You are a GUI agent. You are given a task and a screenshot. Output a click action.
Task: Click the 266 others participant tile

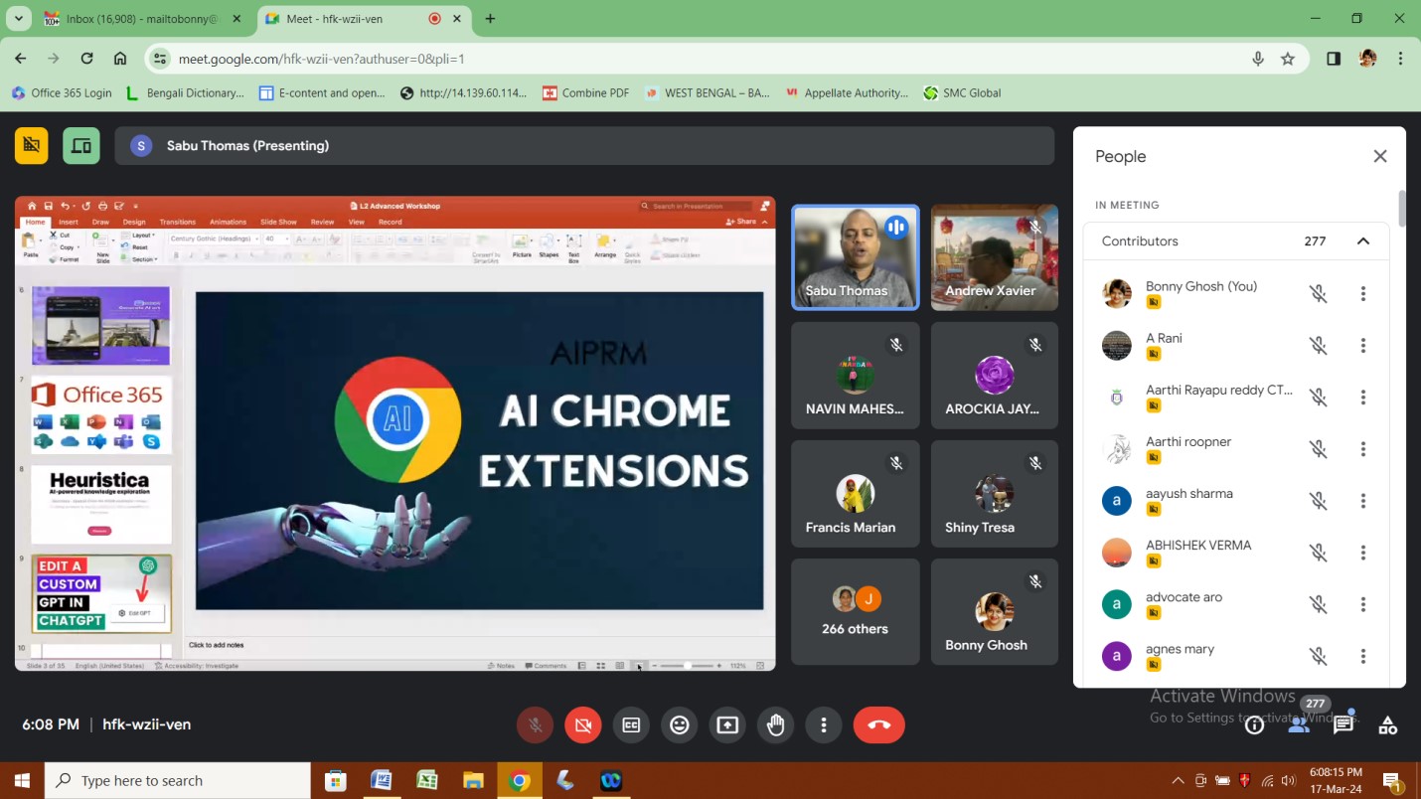(x=855, y=611)
